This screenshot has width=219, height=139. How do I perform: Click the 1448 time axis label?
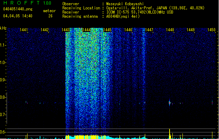click(170, 30)
